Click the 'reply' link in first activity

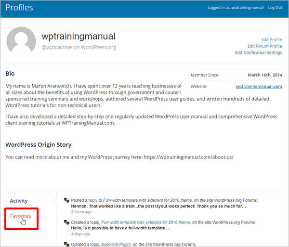(93, 200)
